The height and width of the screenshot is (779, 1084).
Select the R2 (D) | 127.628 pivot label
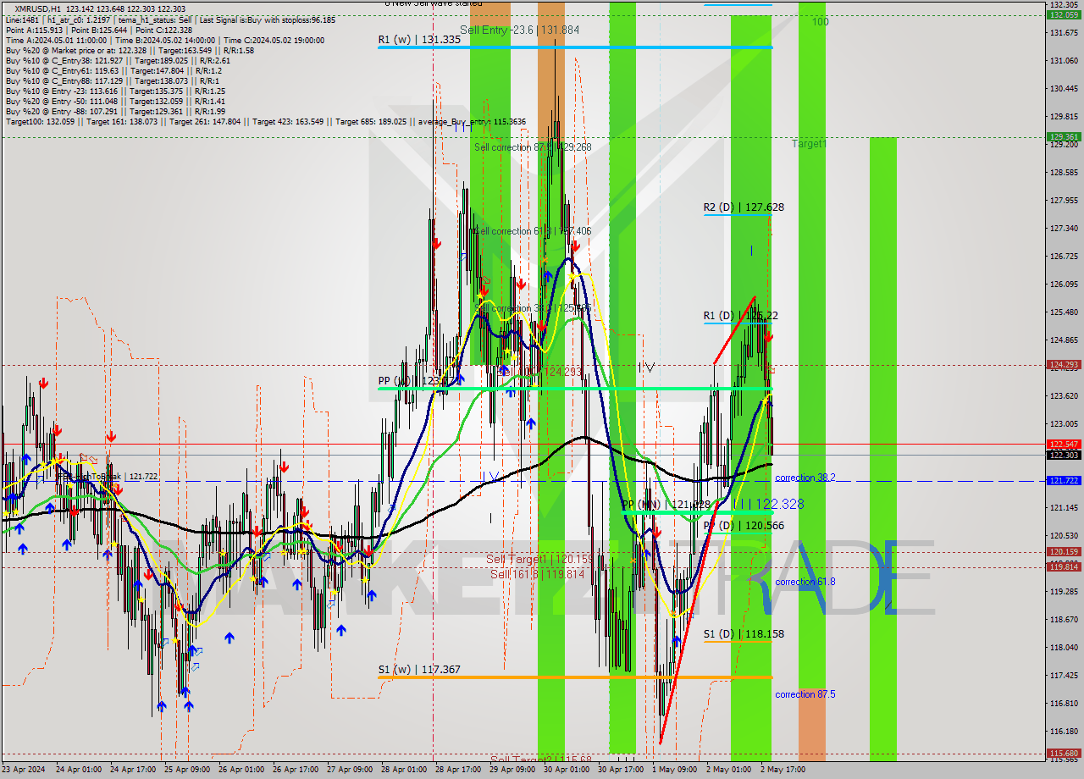click(x=744, y=207)
